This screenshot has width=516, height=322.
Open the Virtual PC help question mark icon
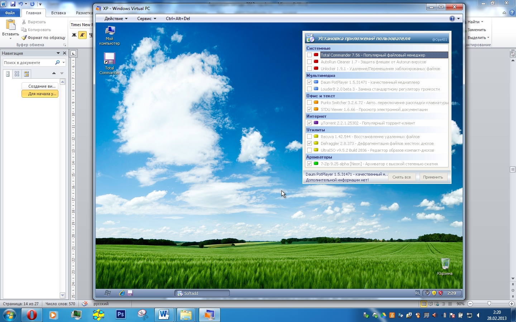point(452,19)
